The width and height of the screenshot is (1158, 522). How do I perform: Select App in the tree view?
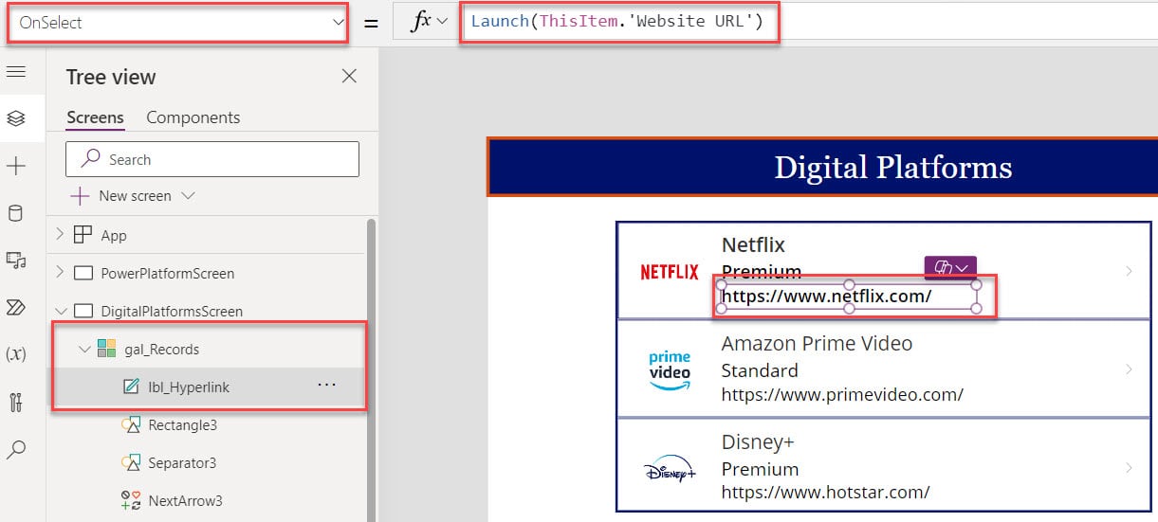(114, 235)
